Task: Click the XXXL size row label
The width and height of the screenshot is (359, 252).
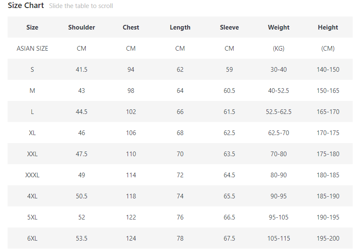Action: click(x=33, y=175)
